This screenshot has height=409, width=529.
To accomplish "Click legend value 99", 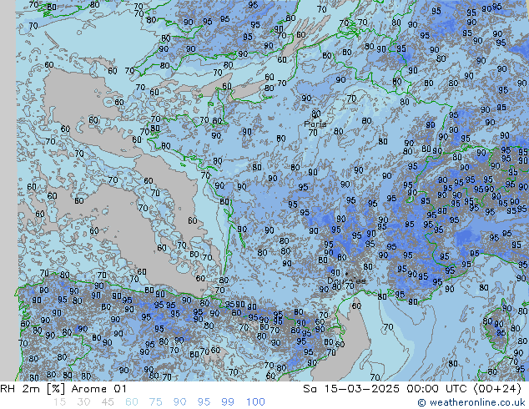I will [228, 402].
